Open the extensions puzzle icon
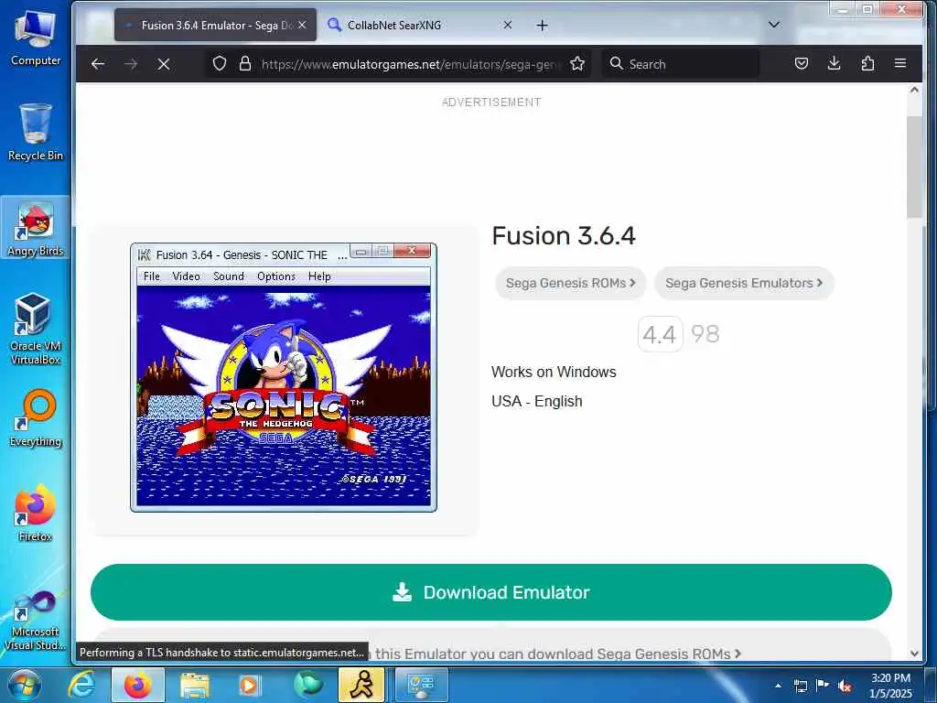 [x=867, y=63]
